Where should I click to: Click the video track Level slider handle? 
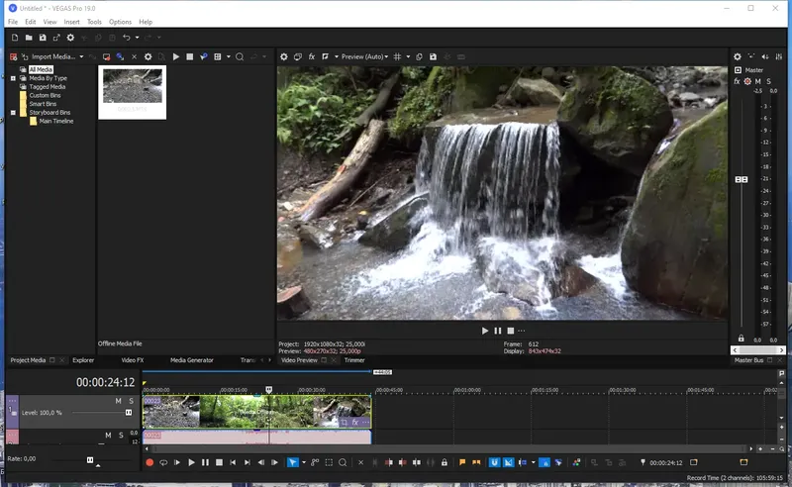click(128, 412)
